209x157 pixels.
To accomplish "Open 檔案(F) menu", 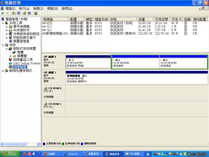I will (10, 9).
